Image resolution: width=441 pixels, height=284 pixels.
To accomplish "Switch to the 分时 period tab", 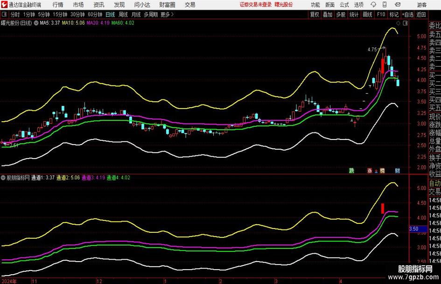I will click(15, 14).
